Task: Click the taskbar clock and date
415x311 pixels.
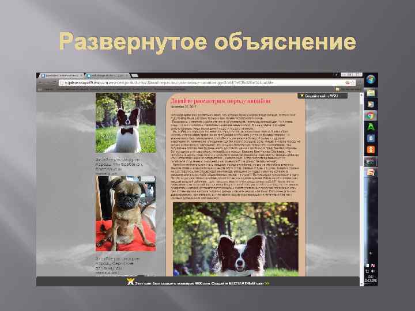Action: (371, 279)
